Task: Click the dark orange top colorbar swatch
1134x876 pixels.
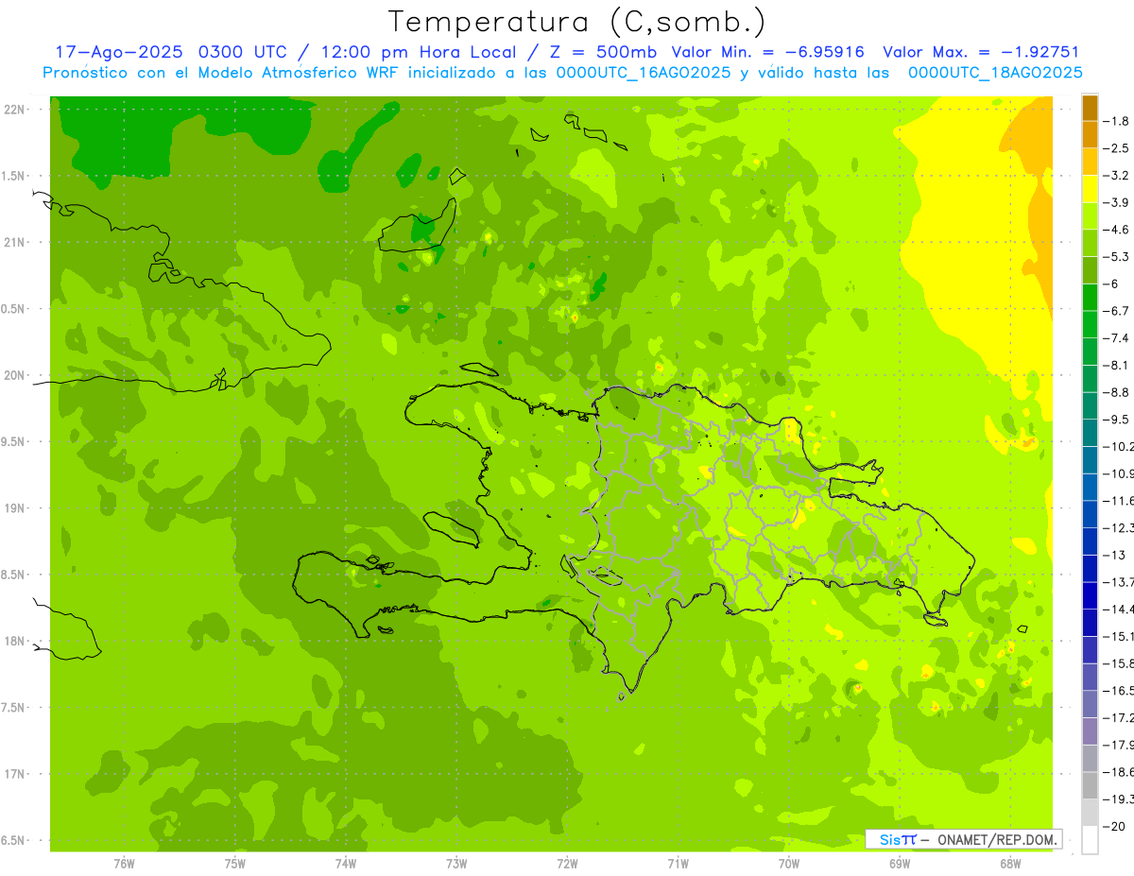Action: 1090,108
